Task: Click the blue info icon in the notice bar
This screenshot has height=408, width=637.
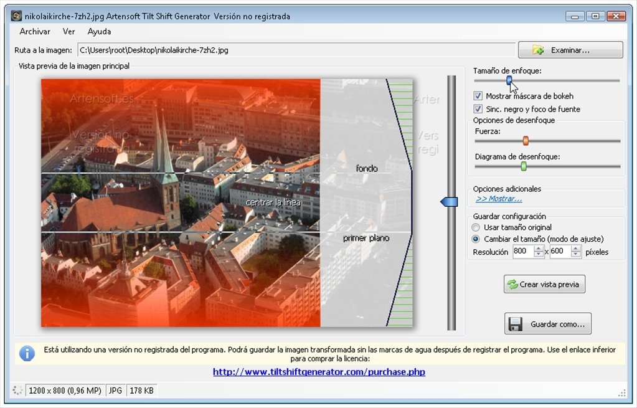Action: pos(27,354)
